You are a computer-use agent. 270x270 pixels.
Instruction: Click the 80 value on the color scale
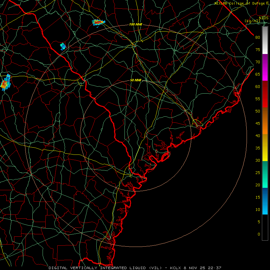click(x=258, y=37)
